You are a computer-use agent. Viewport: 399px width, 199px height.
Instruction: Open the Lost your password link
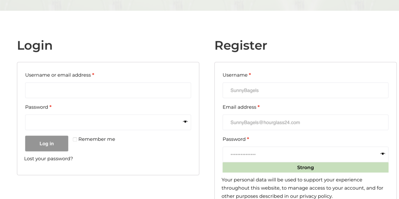pyautogui.click(x=49, y=159)
